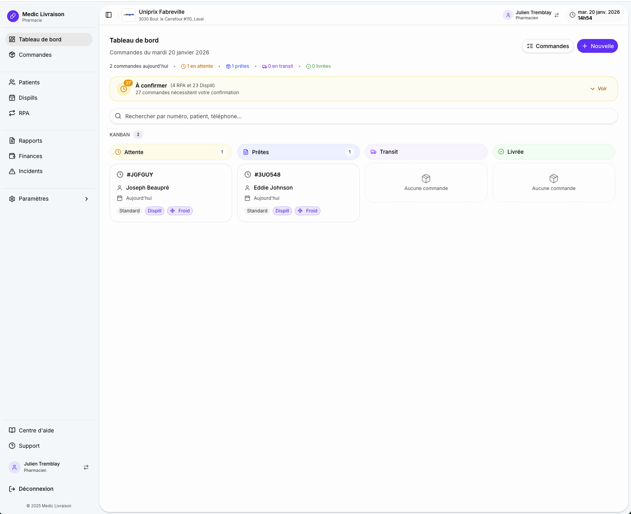Click the user switch arrows in header
The height and width of the screenshot is (514, 631).
(557, 15)
